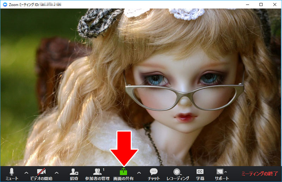Screen dimensions: 282x182
Task: Click the red ミーティングの終了 text
Action: (259, 174)
